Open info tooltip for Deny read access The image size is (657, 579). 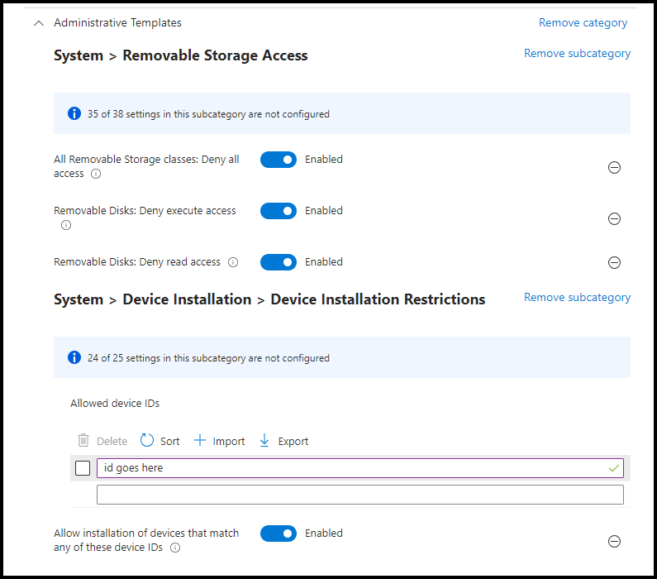pyautogui.click(x=233, y=262)
